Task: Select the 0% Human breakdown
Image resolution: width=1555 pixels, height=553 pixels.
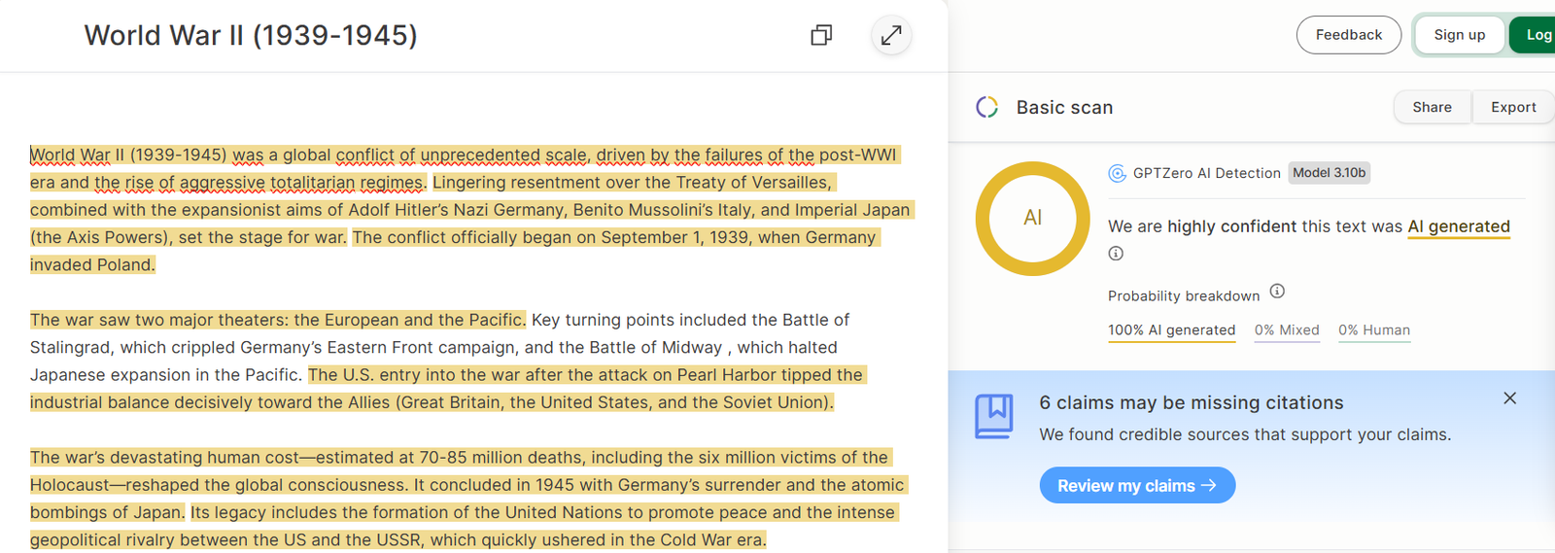Action: 1373,330
